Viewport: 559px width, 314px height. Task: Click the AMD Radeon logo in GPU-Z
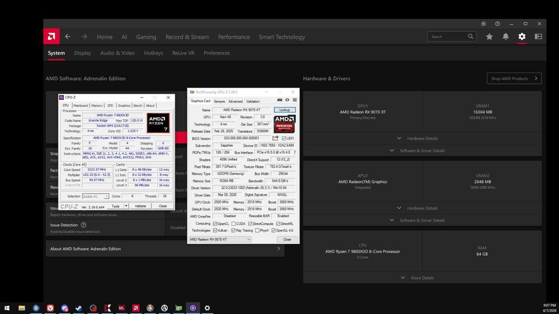click(x=284, y=124)
